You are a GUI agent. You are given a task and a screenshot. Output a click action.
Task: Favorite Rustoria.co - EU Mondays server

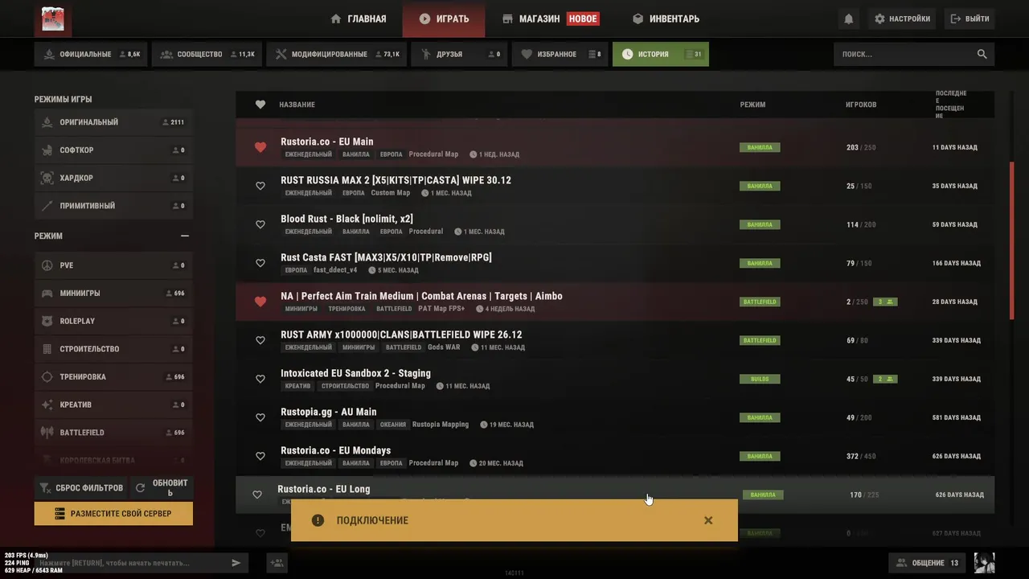260,456
